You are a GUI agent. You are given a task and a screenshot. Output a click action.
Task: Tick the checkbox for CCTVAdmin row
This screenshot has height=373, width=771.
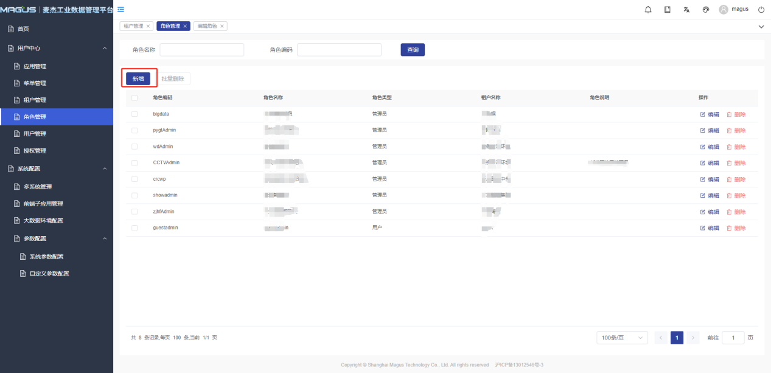[x=134, y=163]
